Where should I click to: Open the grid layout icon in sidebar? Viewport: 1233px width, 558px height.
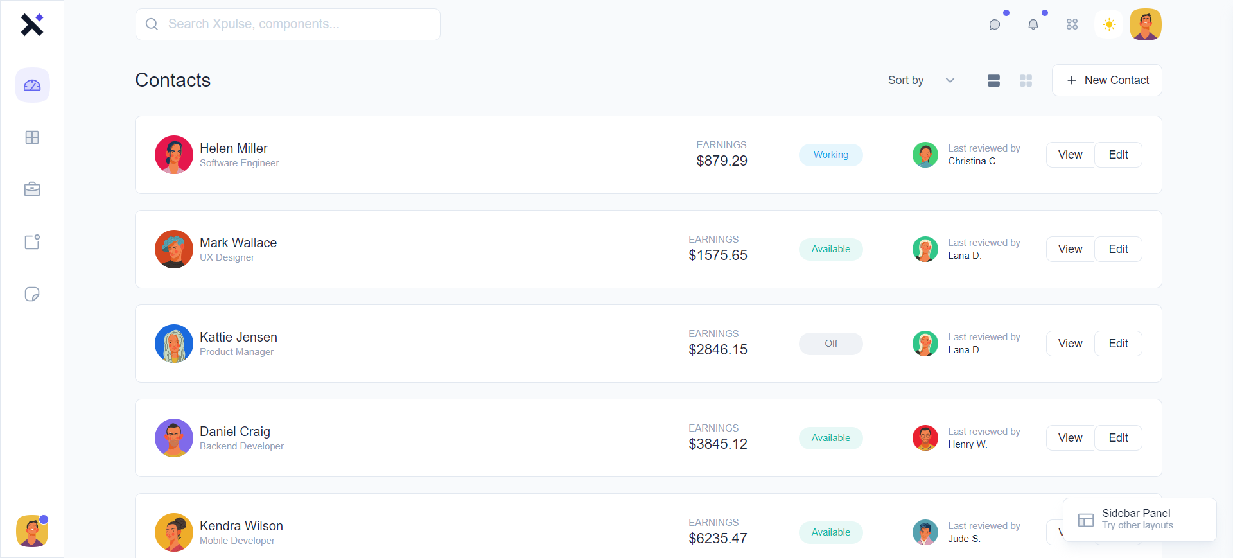[x=32, y=137]
